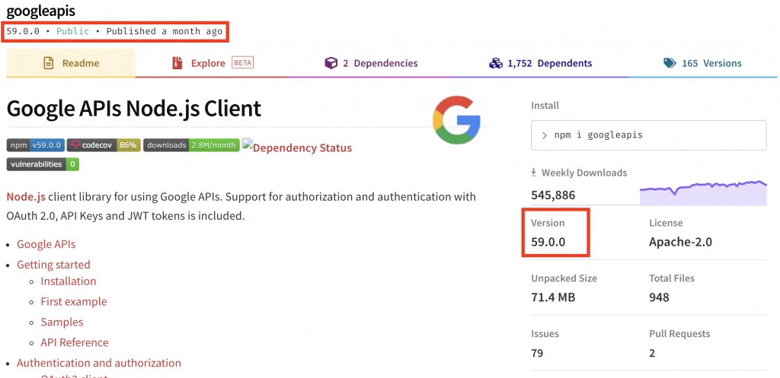Click the npm i googleapis install box

(x=648, y=135)
